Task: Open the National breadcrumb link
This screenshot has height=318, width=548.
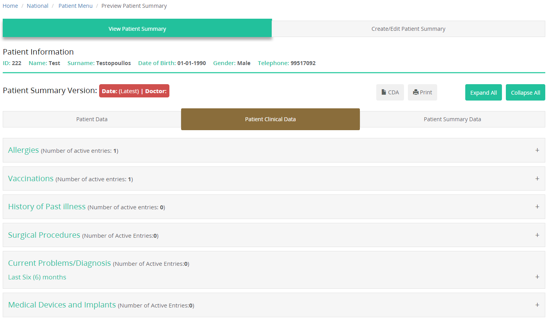Action: (x=37, y=6)
